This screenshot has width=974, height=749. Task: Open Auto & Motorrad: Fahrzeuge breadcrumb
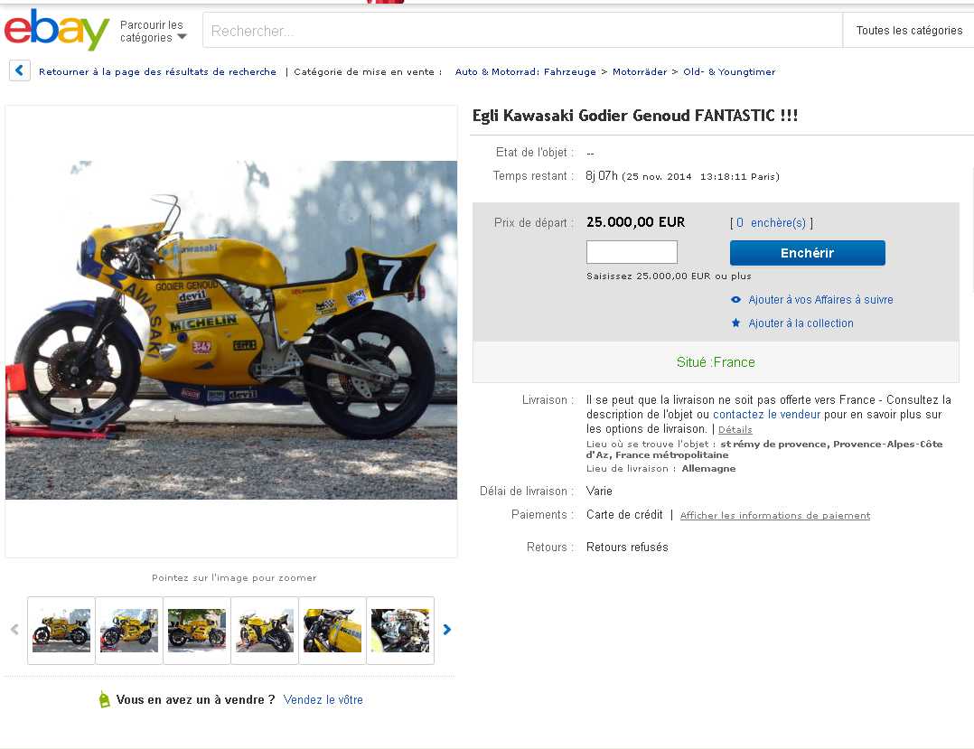tap(526, 72)
